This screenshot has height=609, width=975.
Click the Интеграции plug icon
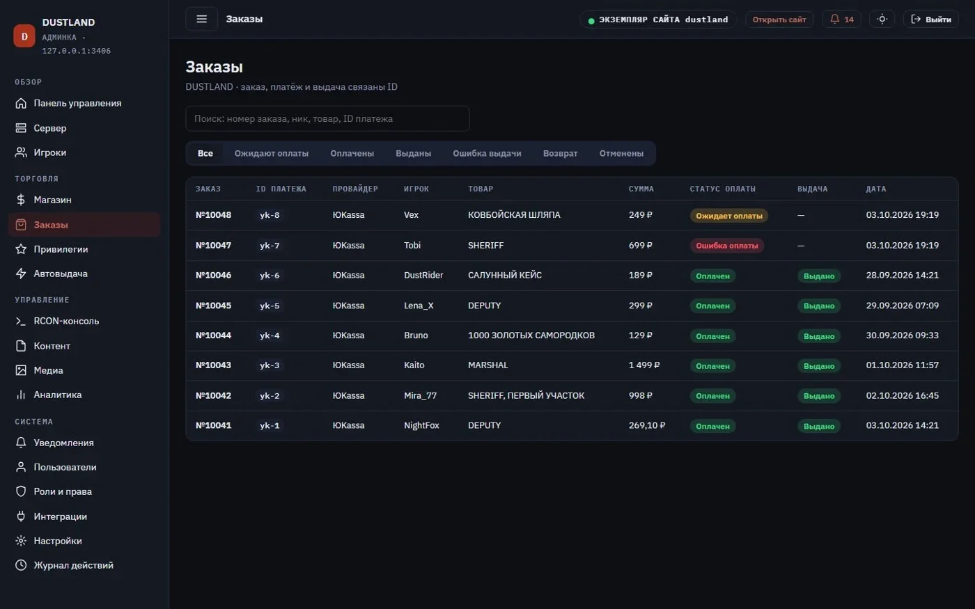pyautogui.click(x=21, y=516)
